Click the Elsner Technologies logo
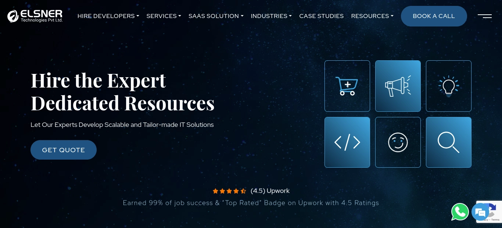502x228 pixels. point(35,16)
